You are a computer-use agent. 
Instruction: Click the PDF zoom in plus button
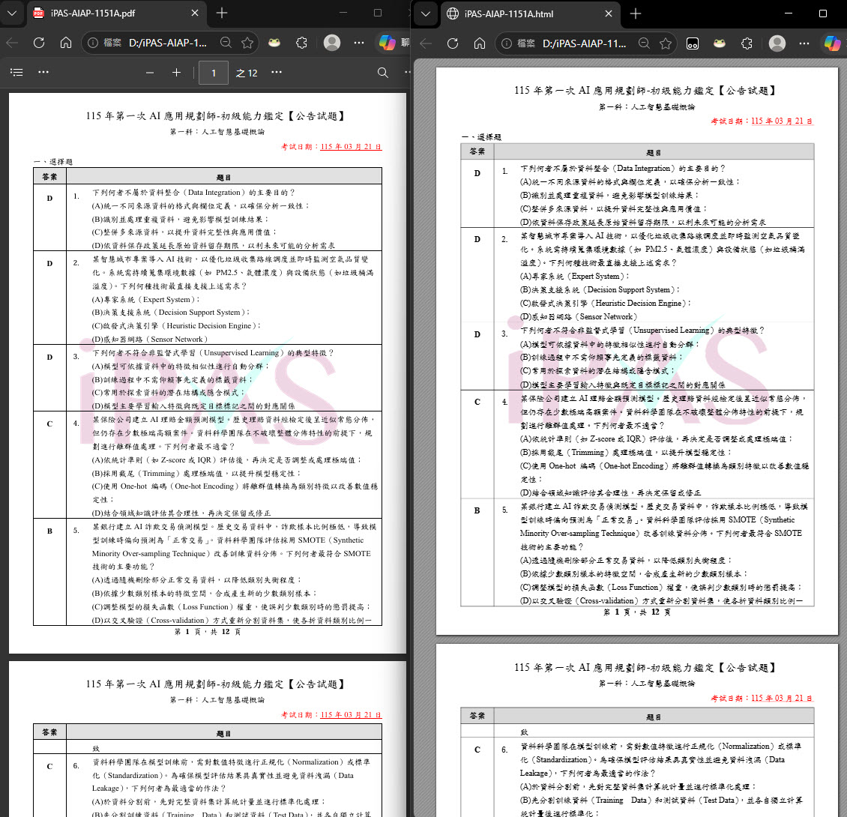click(176, 73)
